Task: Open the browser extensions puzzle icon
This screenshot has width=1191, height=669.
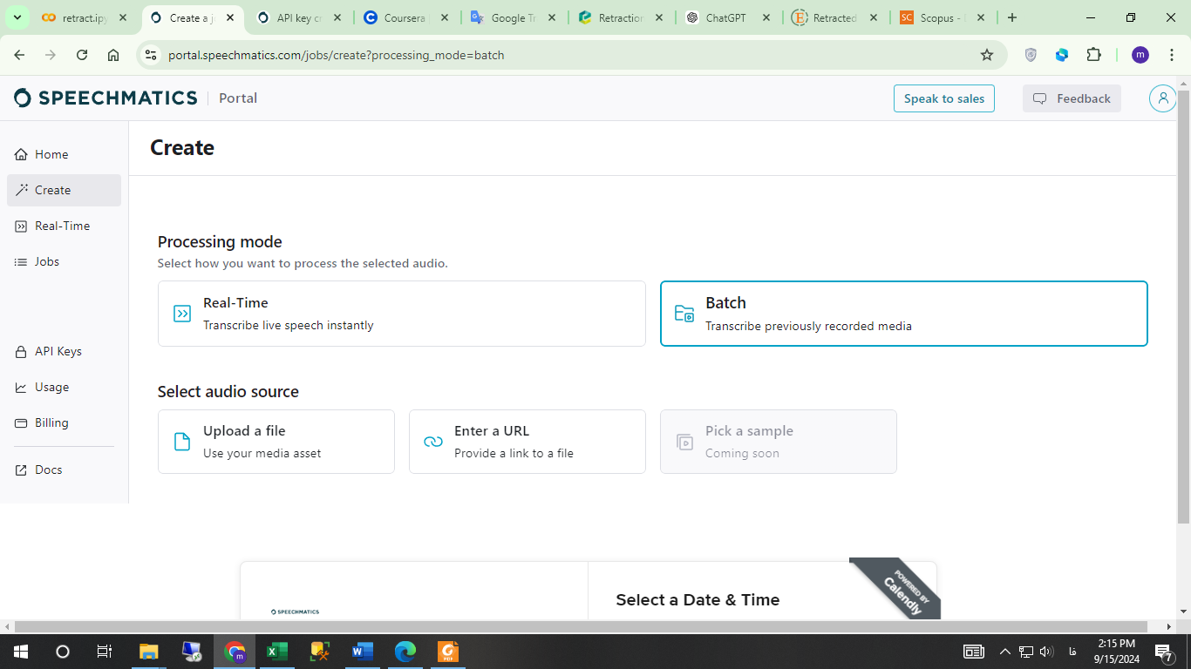Action: pyautogui.click(x=1093, y=55)
